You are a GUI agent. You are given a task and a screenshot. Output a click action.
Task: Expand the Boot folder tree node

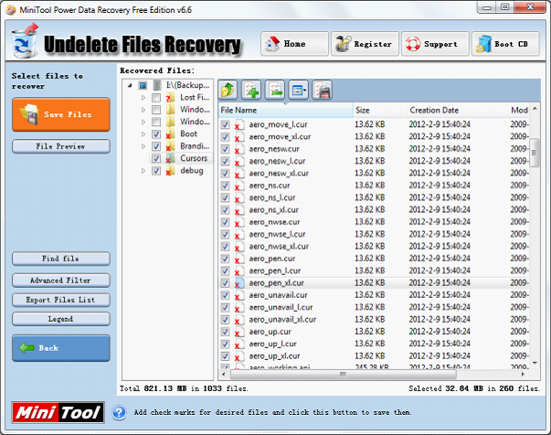pos(143,134)
